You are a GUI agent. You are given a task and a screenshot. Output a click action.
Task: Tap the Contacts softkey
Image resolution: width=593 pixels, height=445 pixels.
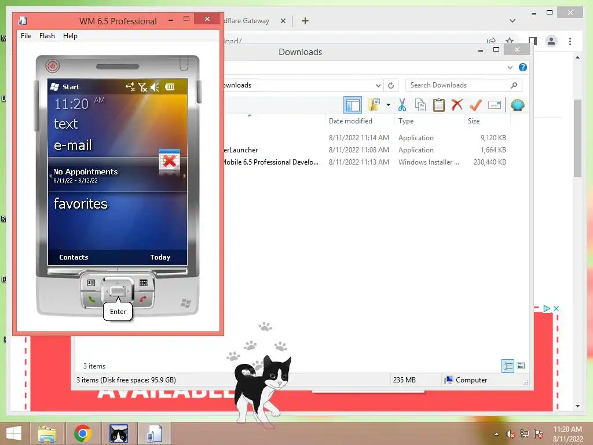pyautogui.click(x=74, y=257)
